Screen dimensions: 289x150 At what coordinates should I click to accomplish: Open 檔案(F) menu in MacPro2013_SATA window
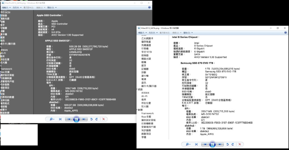[6, 8]
